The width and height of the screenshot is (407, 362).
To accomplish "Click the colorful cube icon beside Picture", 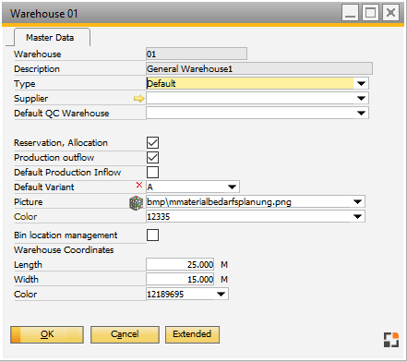I will (x=137, y=203).
